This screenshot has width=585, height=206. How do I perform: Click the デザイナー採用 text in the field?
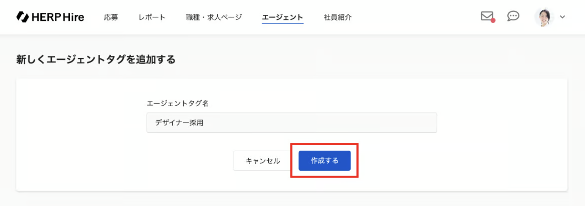click(179, 123)
